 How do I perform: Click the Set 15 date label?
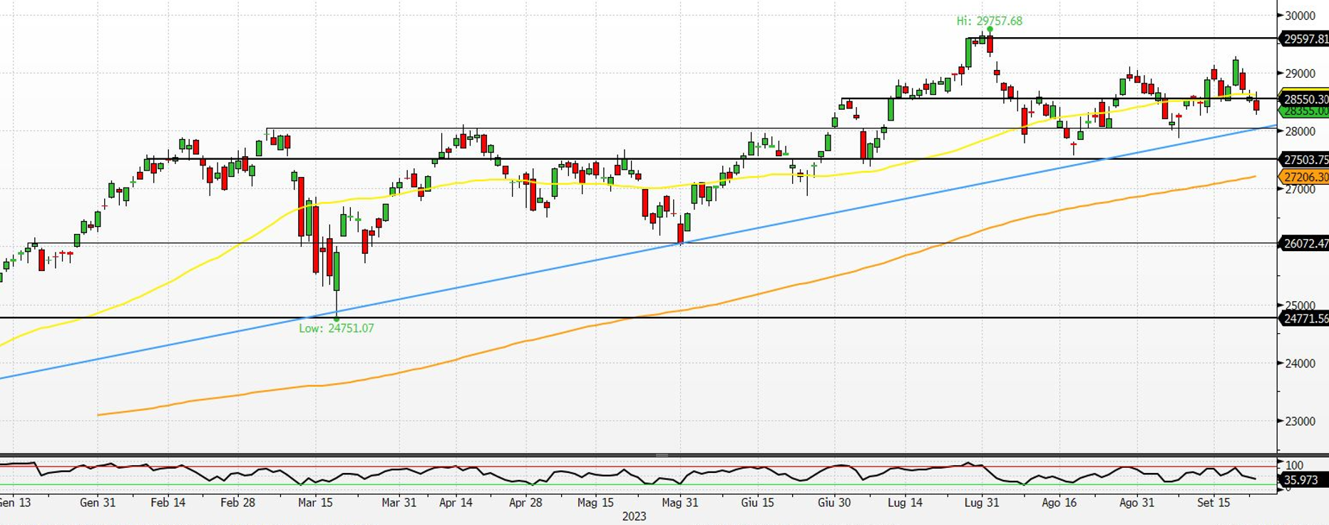1213,502
